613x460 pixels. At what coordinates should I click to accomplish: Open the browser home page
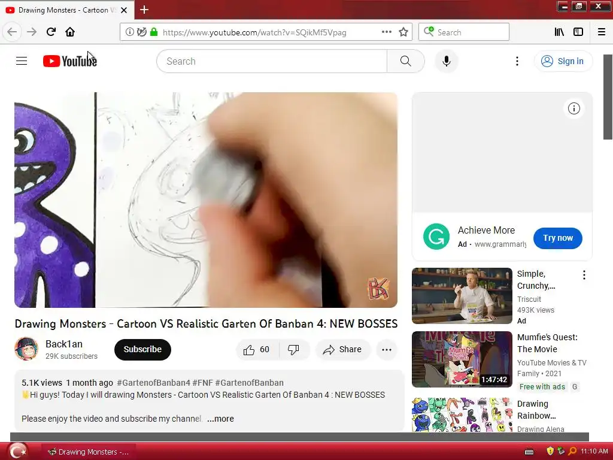tap(70, 32)
